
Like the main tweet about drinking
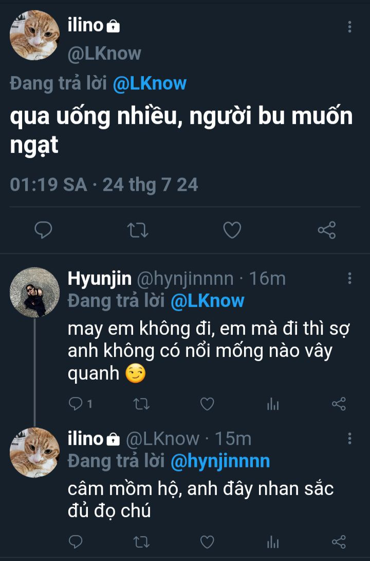[x=232, y=230]
